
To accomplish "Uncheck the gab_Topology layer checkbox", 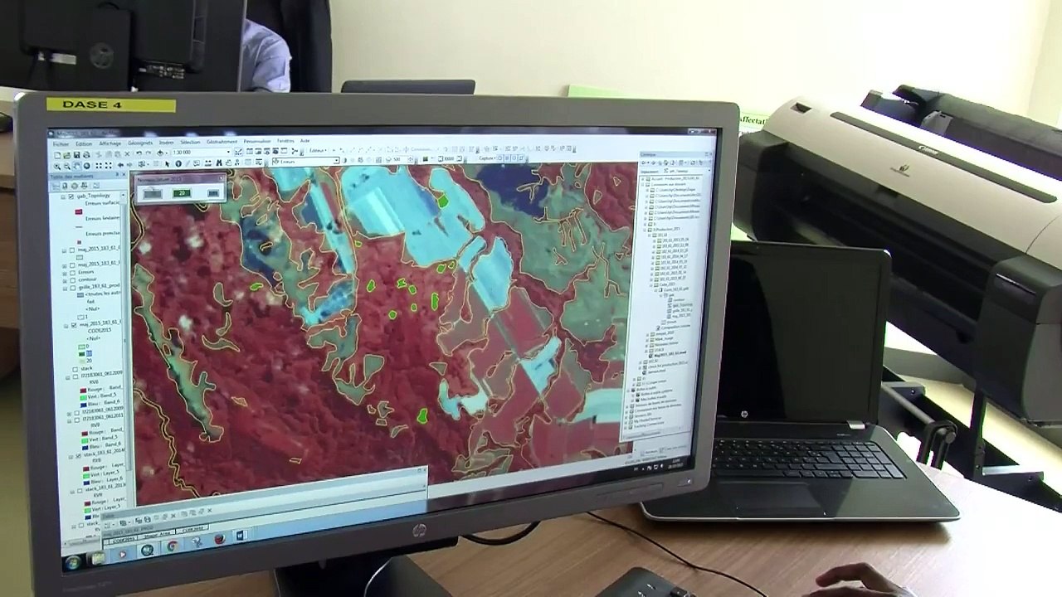I will click(71, 197).
